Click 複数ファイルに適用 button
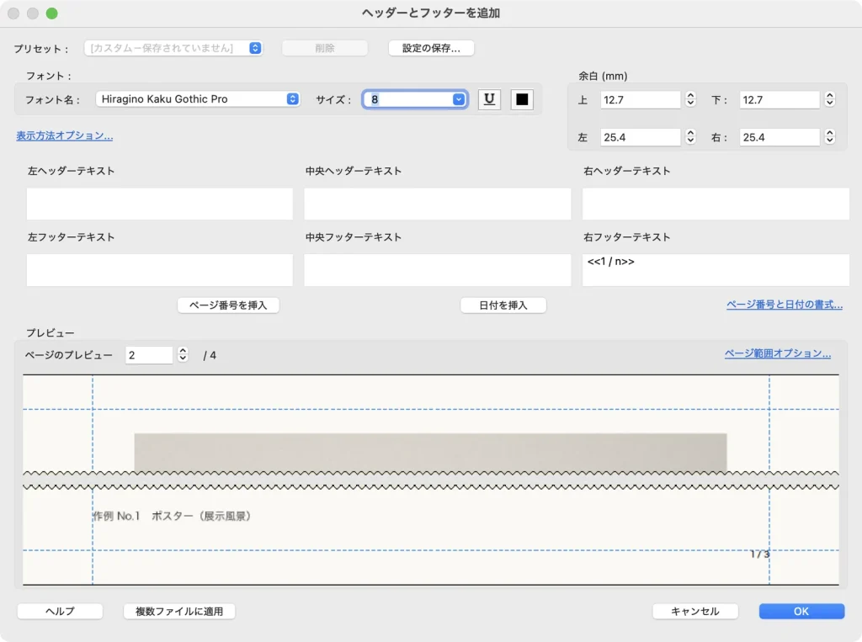 pos(179,611)
